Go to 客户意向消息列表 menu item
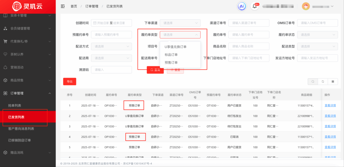This screenshot has height=167, width=344. point(21,129)
